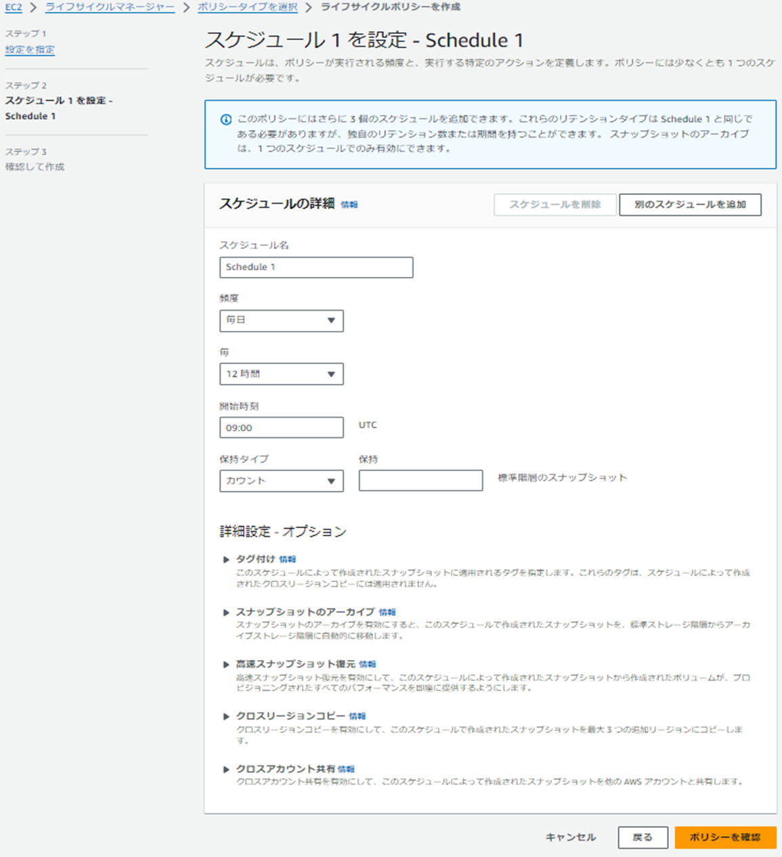Viewport: 782px width, 857px height.
Task: Open 保持タイプ dropdown showing カウント
Action: pyautogui.click(x=281, y=481)
